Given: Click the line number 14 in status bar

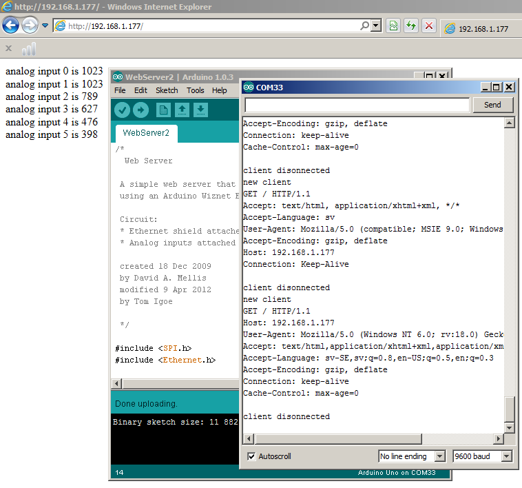Looking at the screenshot, I should click(x=119, y=472).
